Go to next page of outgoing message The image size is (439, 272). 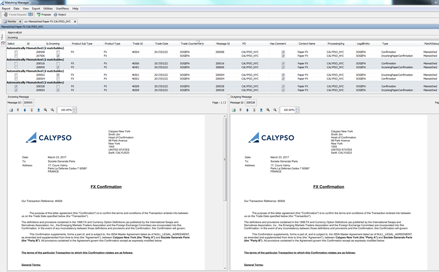tap(247, 110)
